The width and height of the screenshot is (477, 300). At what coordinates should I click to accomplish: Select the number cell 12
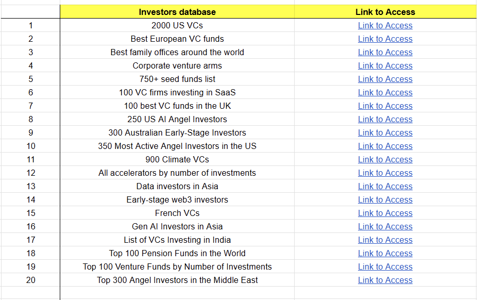tap(30, 173)
